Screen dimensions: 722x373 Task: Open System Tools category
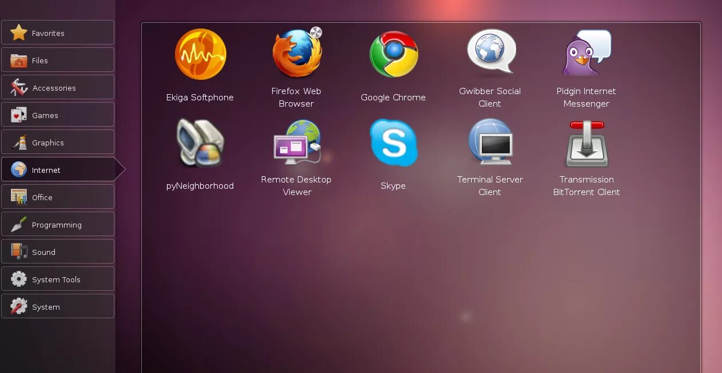point(58,279)
